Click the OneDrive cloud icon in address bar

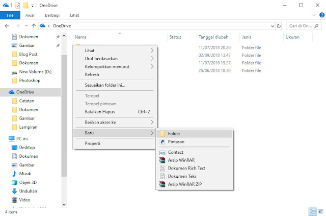click(42, 26)
